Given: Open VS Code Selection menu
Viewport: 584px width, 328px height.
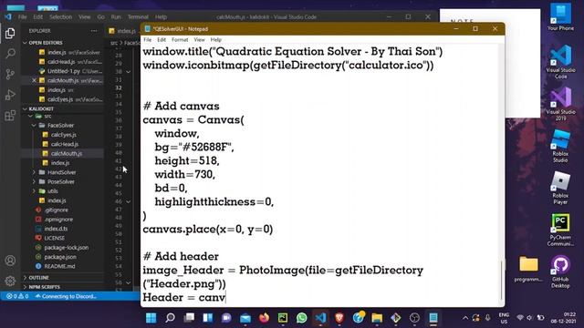Looking at the screenshot, I should click(61, 17).
